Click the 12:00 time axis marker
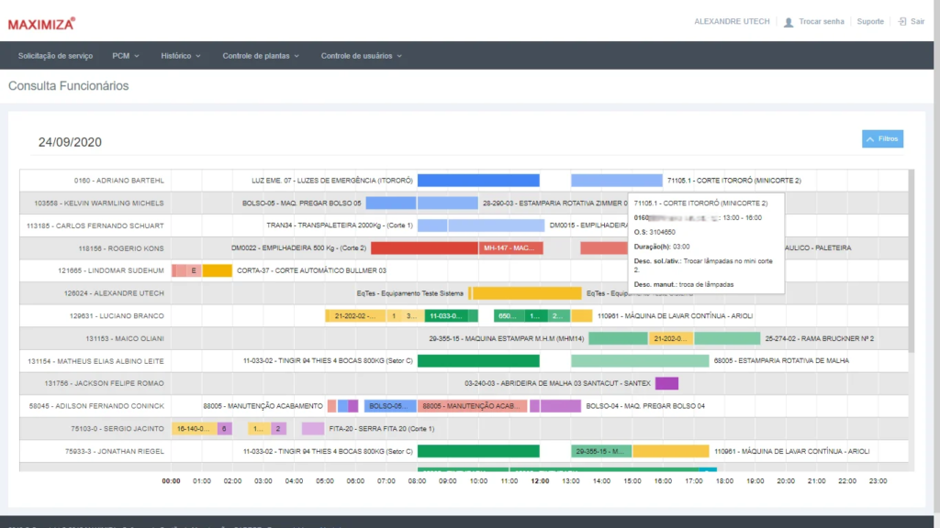 click(540, 480)
